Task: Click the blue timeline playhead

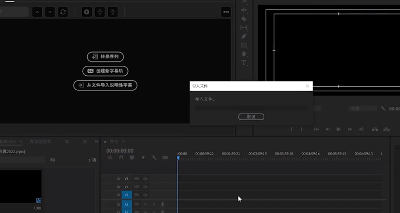Action: coord(178,158)
